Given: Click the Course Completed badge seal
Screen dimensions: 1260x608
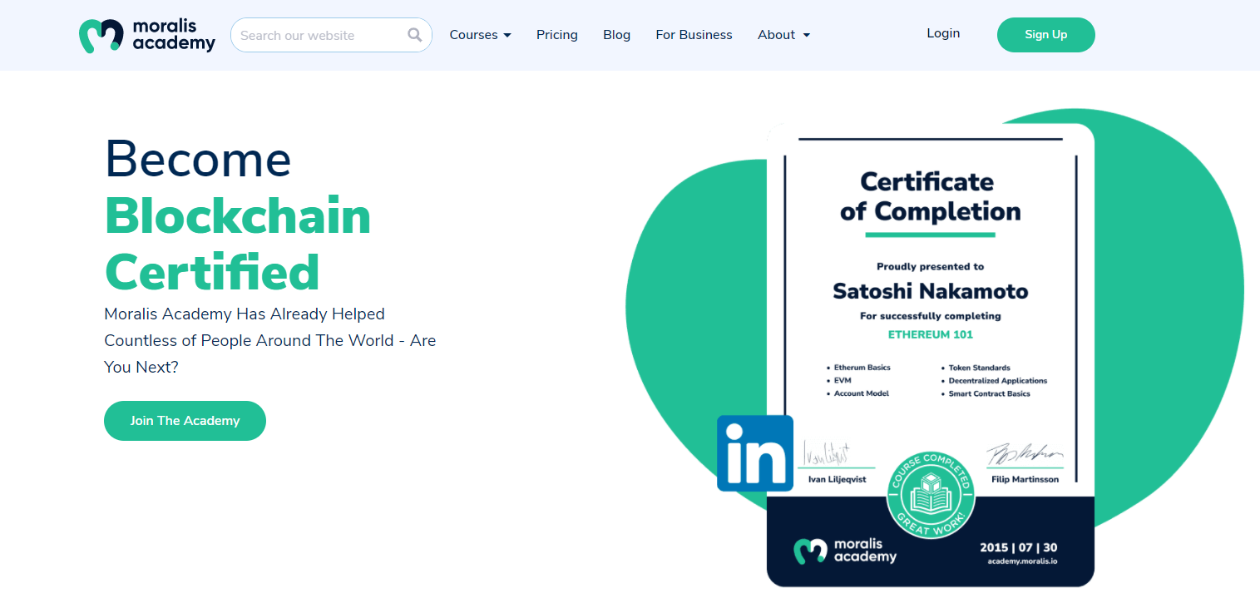Looking at the screenshot, I should coord(930,495).
